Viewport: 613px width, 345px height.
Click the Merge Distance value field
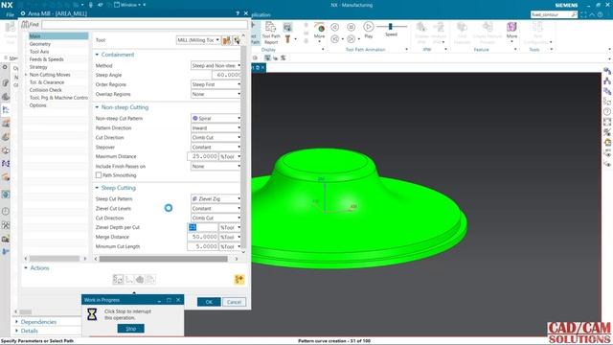[202, 237]
